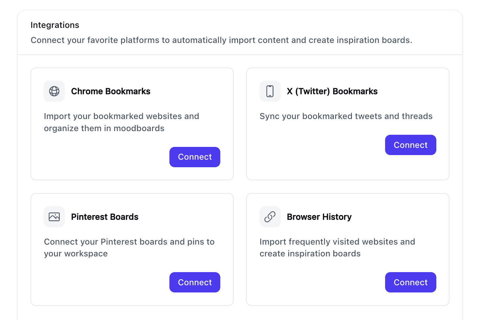Click the "Connect your favorite platforms" subtitle

point(221,40)
